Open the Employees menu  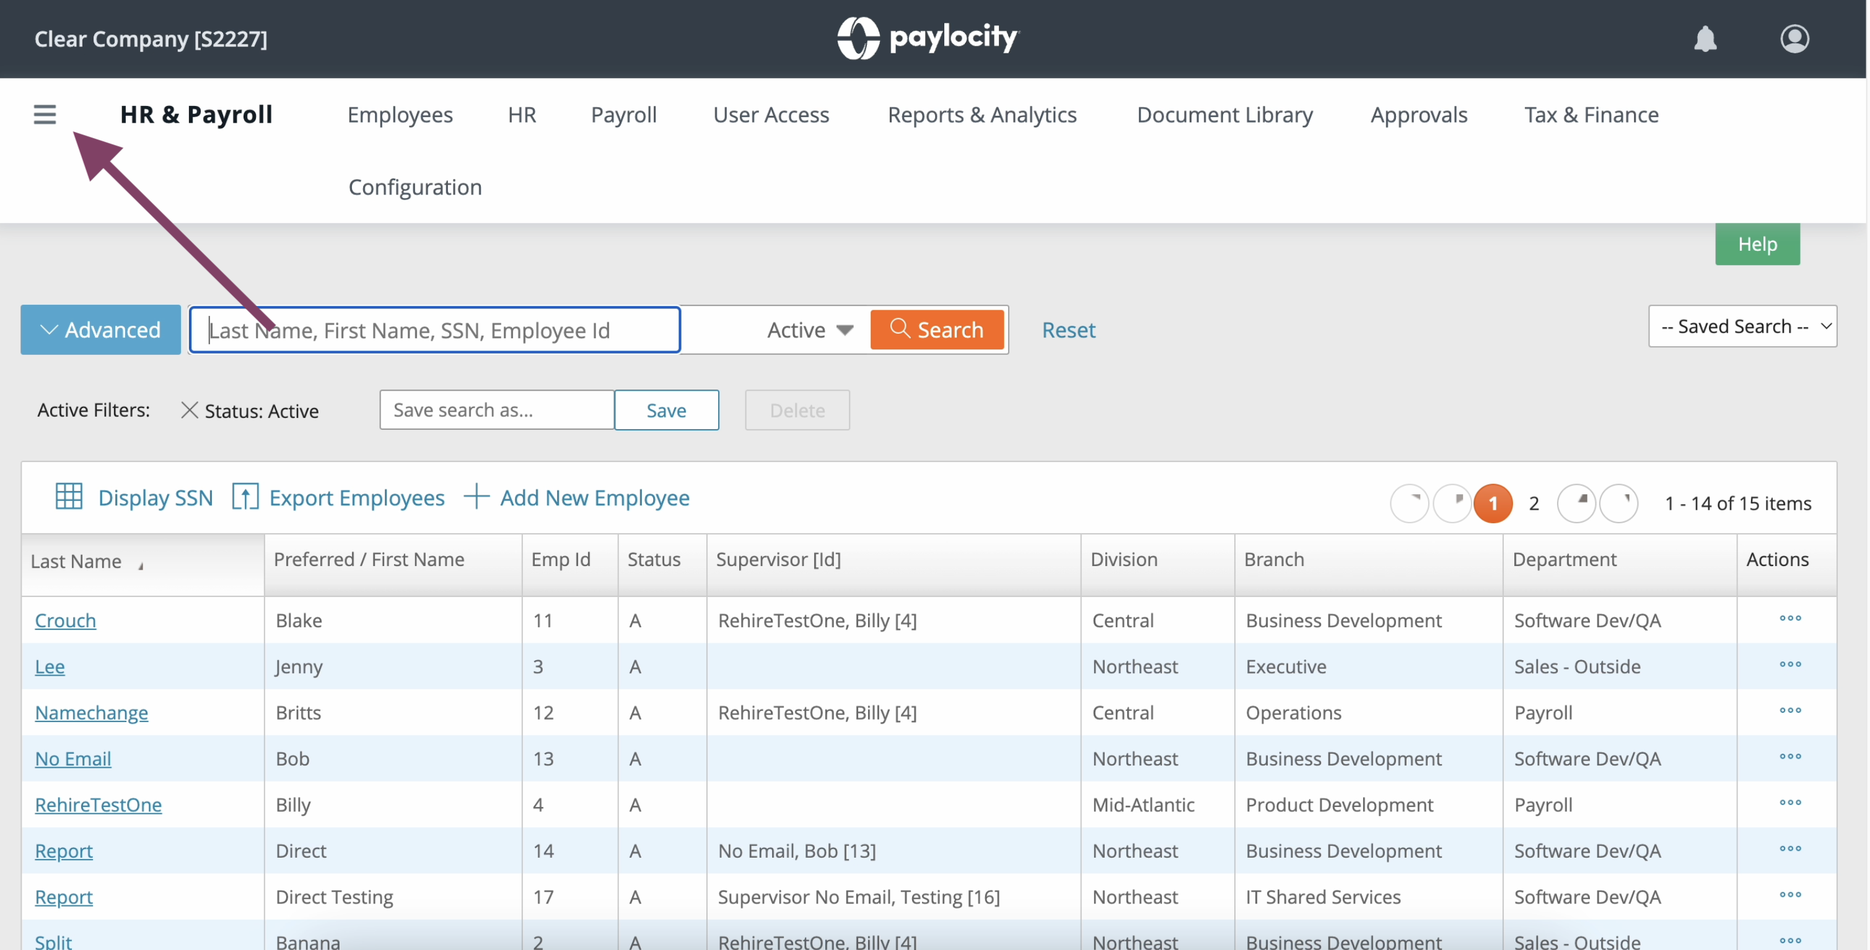point(400,115)
